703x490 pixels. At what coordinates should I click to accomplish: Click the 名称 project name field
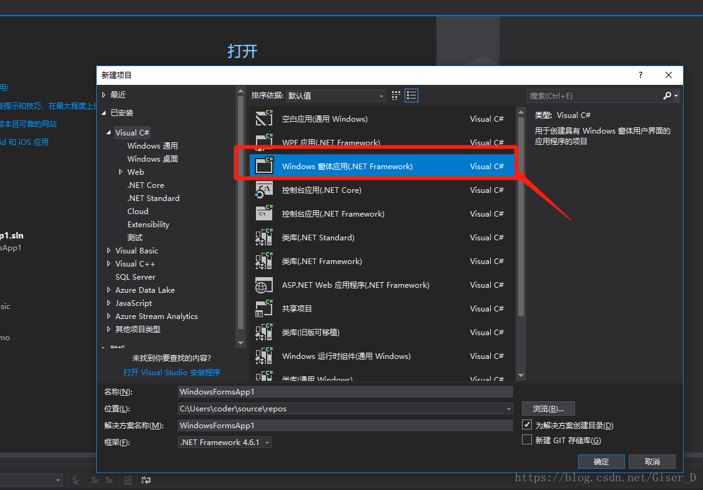point(345,392)
